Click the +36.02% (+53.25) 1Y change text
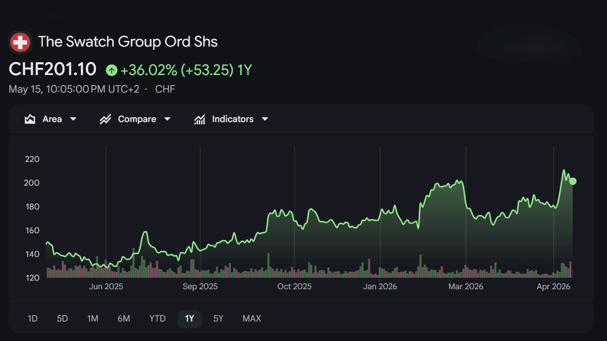 pyautogui.click(x=186, y=70)
